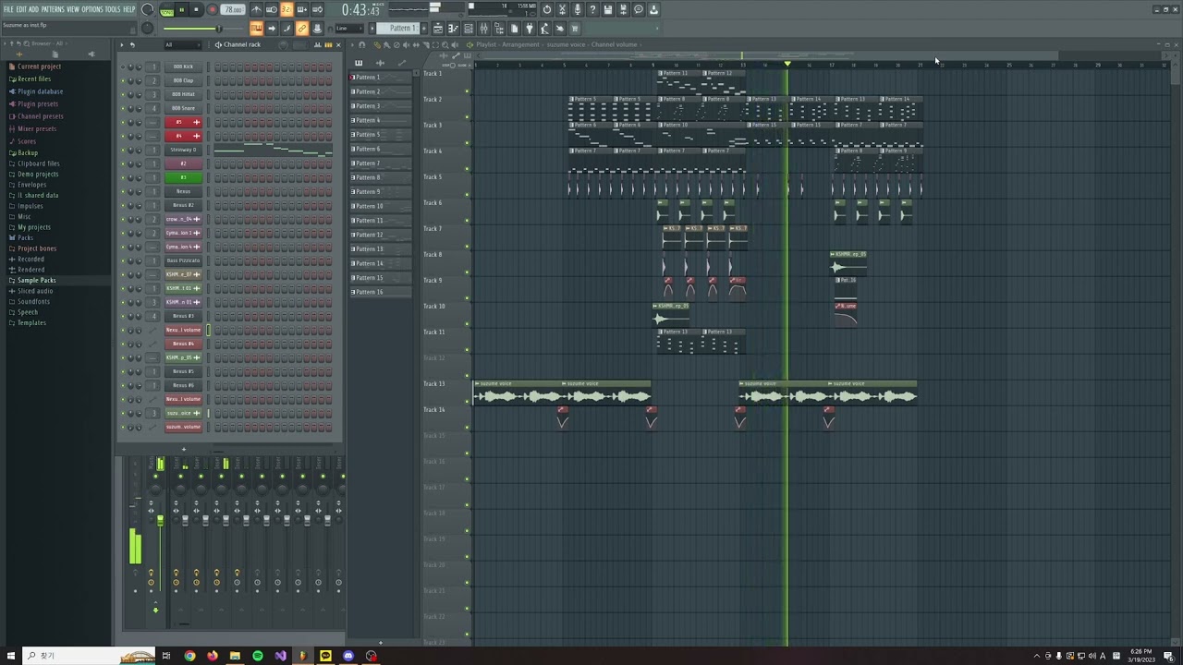The image size is (1183, 665).
Task: Mute Playlist Track 1 LED
Action: click(467, 91)
